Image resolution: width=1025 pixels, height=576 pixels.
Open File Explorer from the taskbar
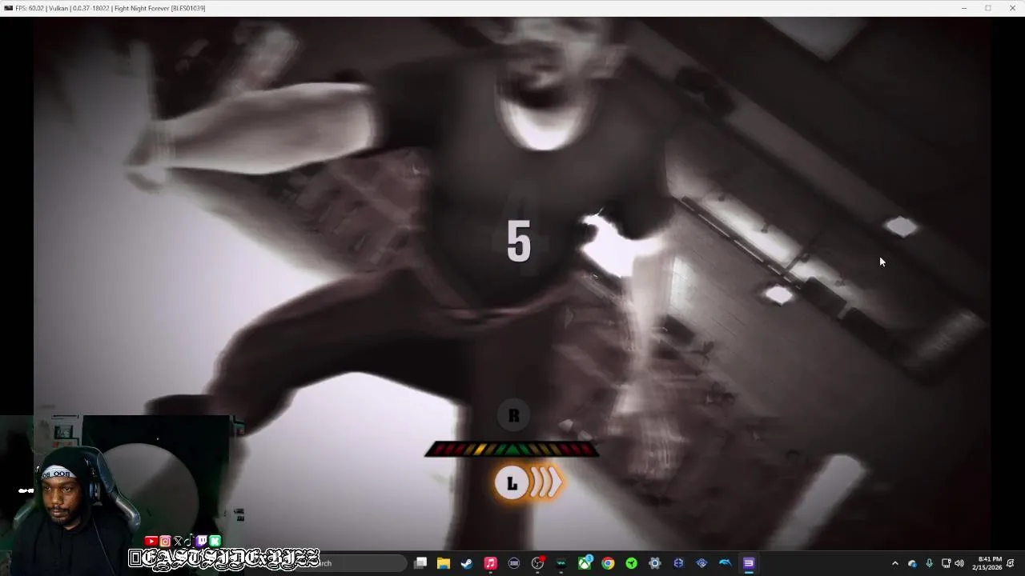tap(444, 563)
